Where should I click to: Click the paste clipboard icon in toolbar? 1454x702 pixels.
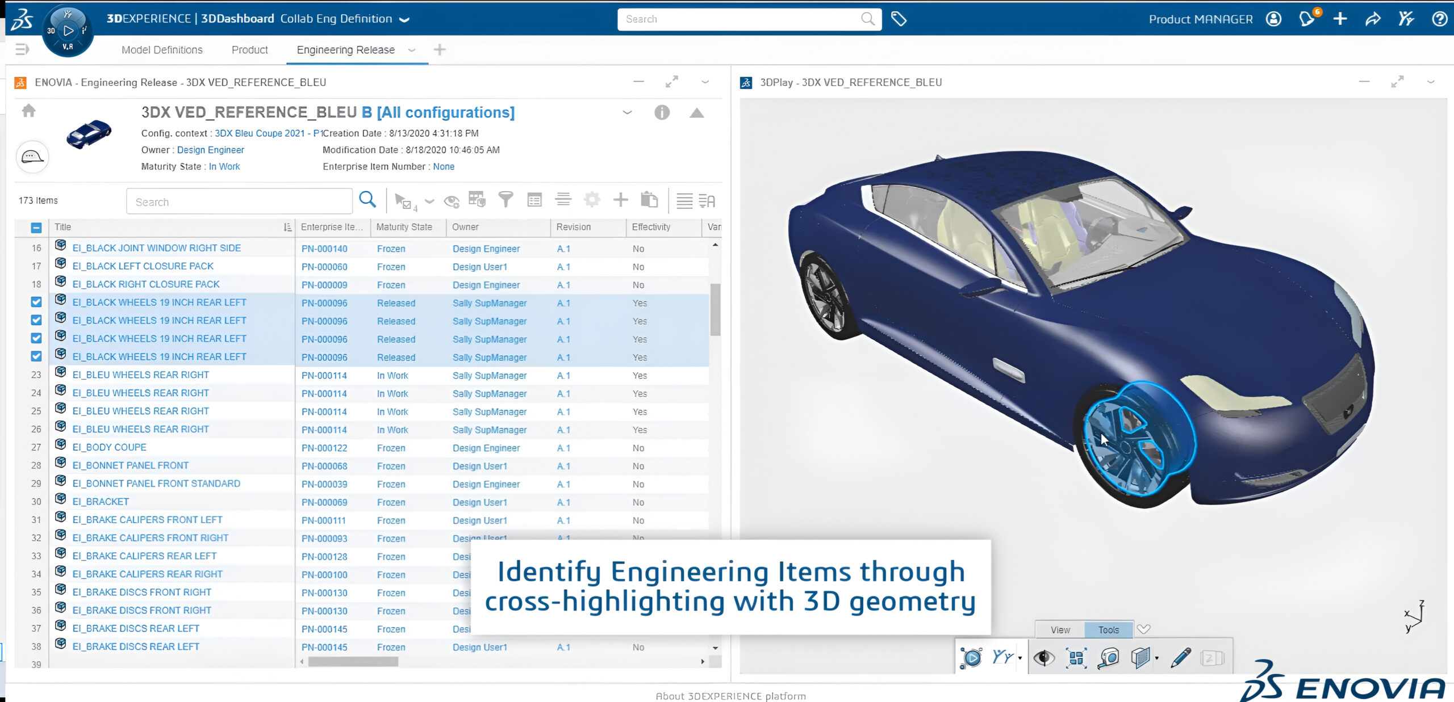tap(649, 200)
